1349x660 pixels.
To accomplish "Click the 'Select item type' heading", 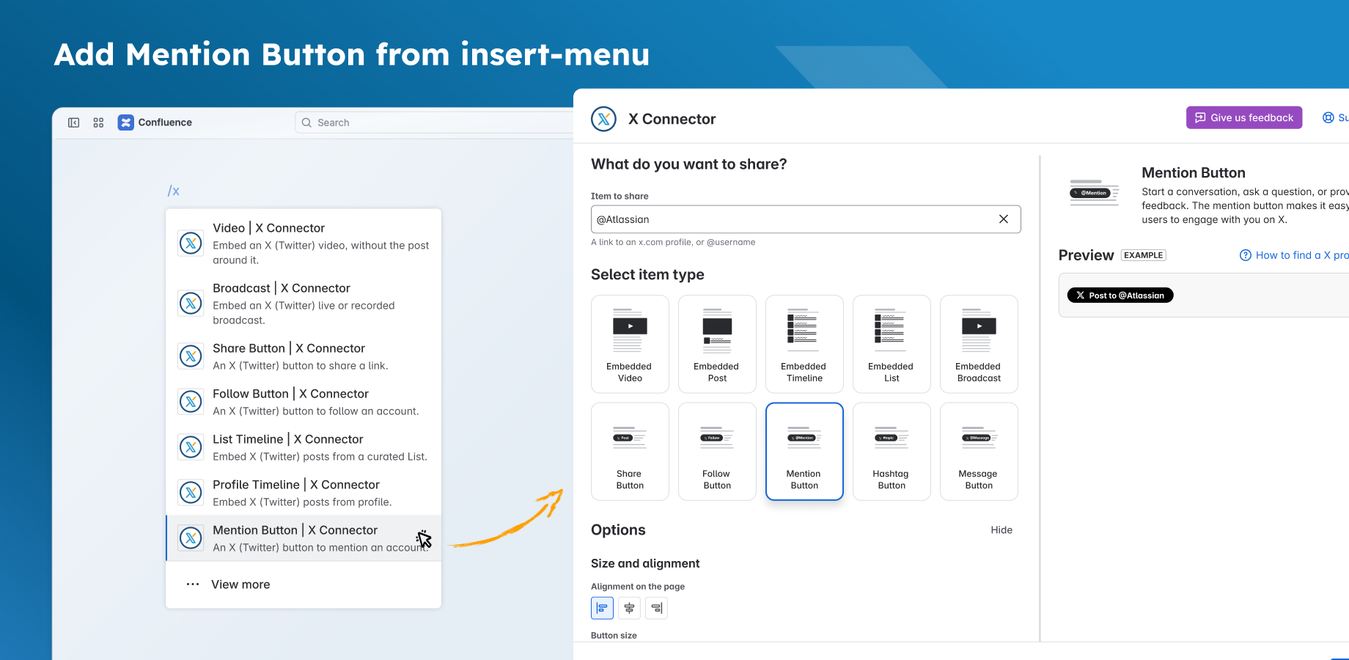I will [647, 275].
